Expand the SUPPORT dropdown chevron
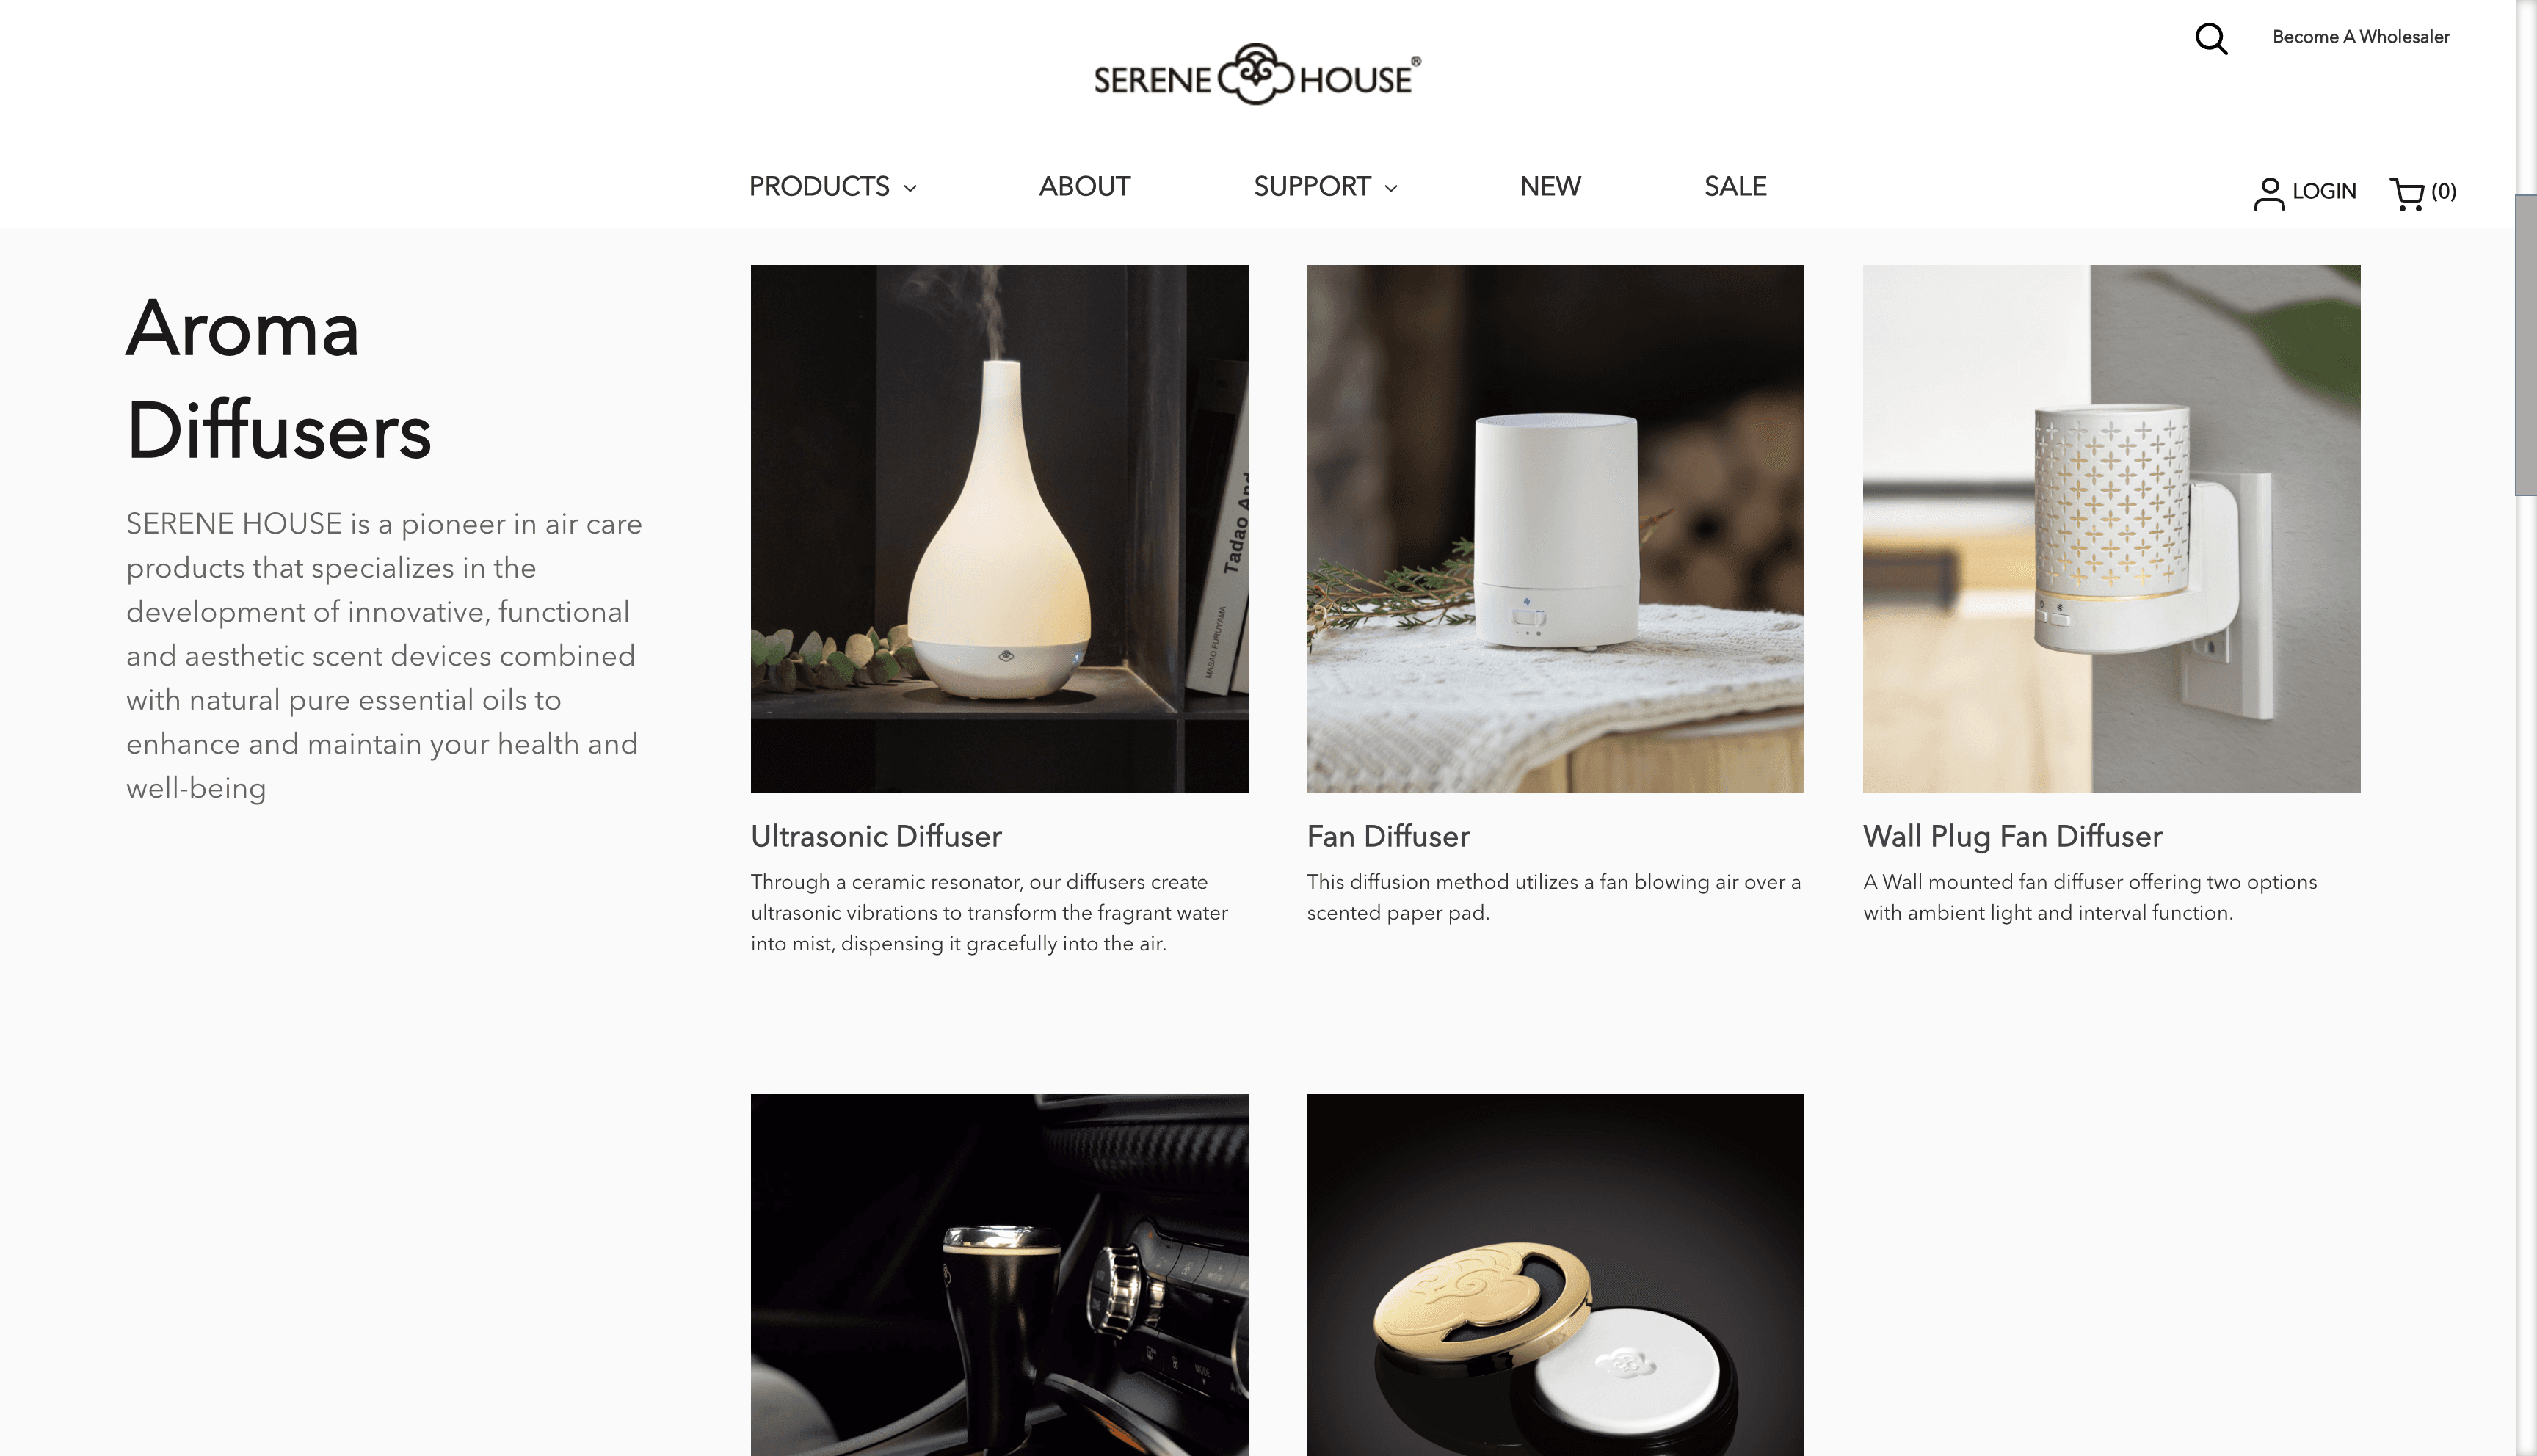This screenshot has width=2537, height=1456. point(1391,188)
